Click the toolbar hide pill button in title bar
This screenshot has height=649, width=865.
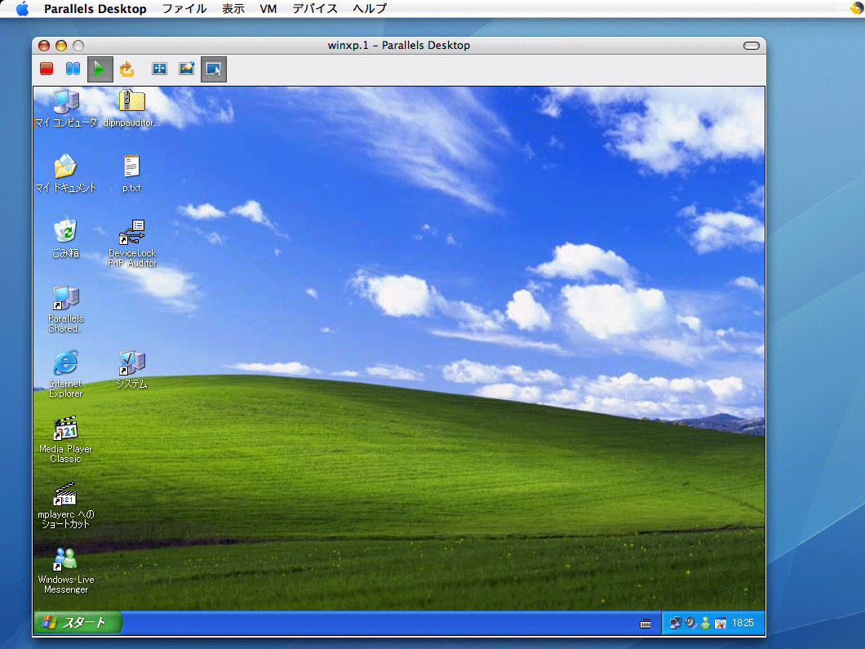(752, 46)
